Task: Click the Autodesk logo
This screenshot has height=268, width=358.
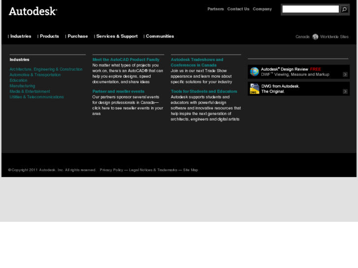Action: 33,11
